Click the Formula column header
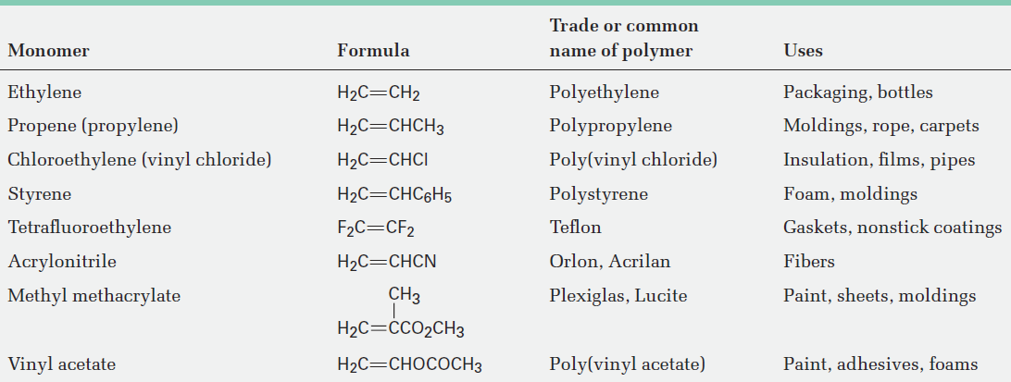 373,51
